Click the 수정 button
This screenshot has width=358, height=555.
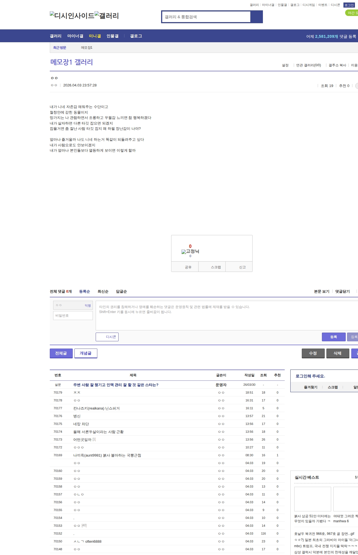coord(313,353)
